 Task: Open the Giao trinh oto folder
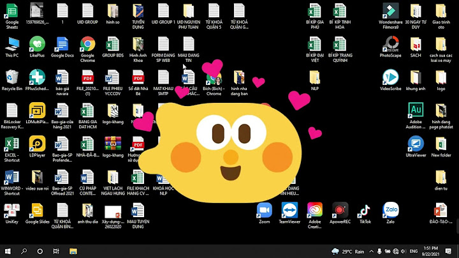click(441, 17)
